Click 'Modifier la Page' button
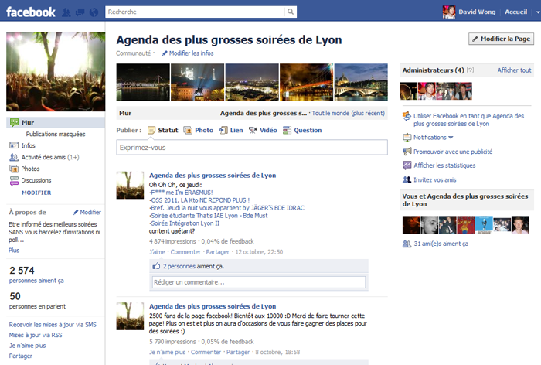 coord(501,39)
